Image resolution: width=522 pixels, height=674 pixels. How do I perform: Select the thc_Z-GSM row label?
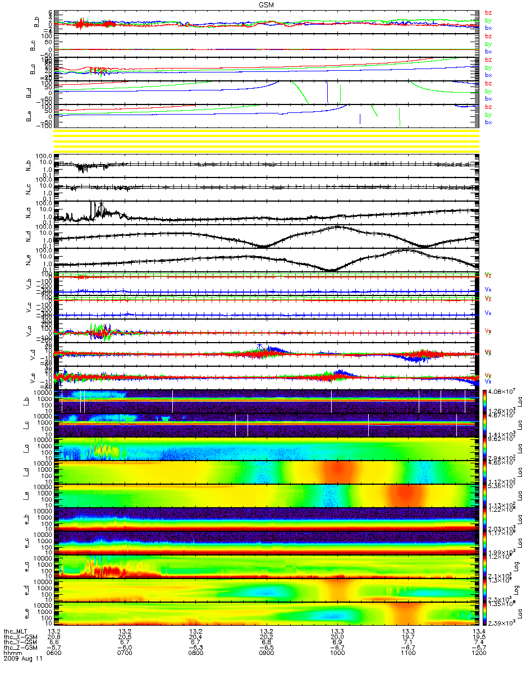[x=20, y=648]
